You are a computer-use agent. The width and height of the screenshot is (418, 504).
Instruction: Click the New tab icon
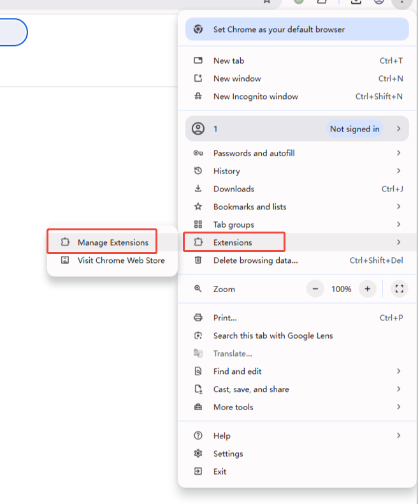[198, 61]
